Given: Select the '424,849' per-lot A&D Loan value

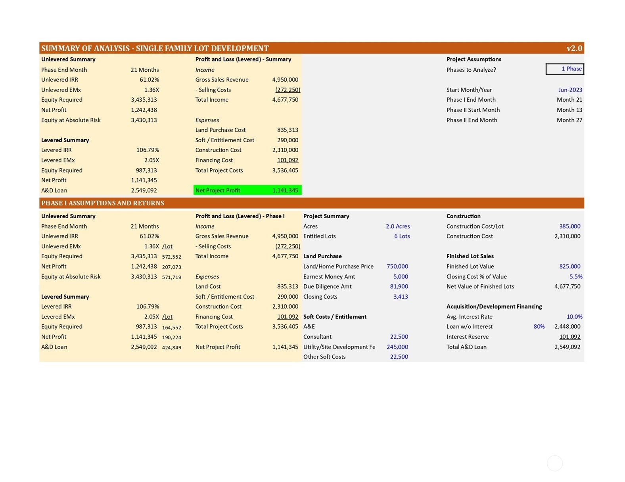Looking at the screenshot, I should pyautogui.click(x=171, y=348).
